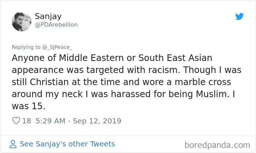Click the person icon beside other Tweets link
256x153 pixels.
pyautogui.click(x=13, y=144)
